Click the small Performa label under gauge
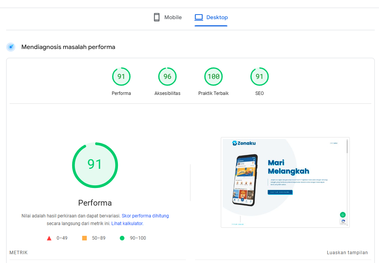This screenshot has width=379, height=263. point(121,93)
